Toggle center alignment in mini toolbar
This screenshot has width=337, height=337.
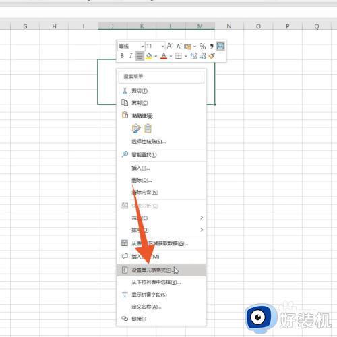[x=140, y=56]
